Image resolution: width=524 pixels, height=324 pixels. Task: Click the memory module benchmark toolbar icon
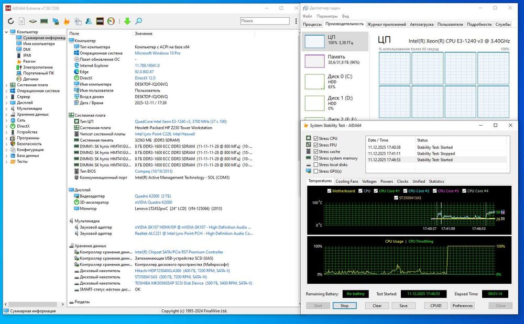point(44,21)
